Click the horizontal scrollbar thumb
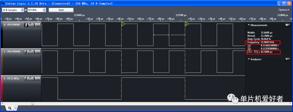Image resolution: width=293 pixels, height=112 pixels. 33,103
